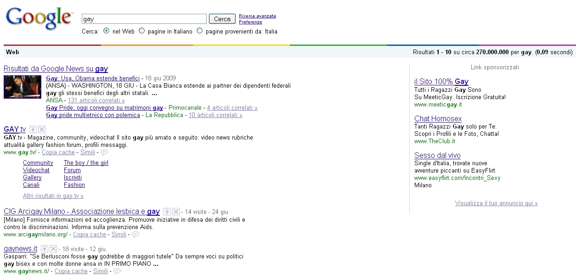Open comment bubble for gaynews.it result
This screenshot has width=576, height=280.
(x=117, y=271)
